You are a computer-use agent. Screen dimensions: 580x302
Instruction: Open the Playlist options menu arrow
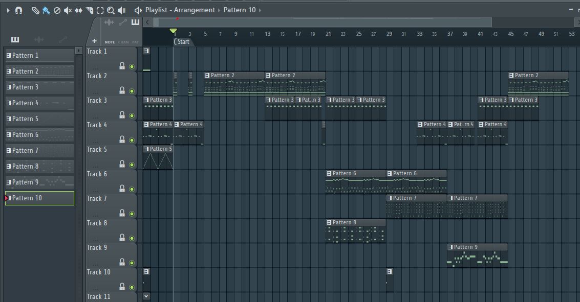coord(8,10)
